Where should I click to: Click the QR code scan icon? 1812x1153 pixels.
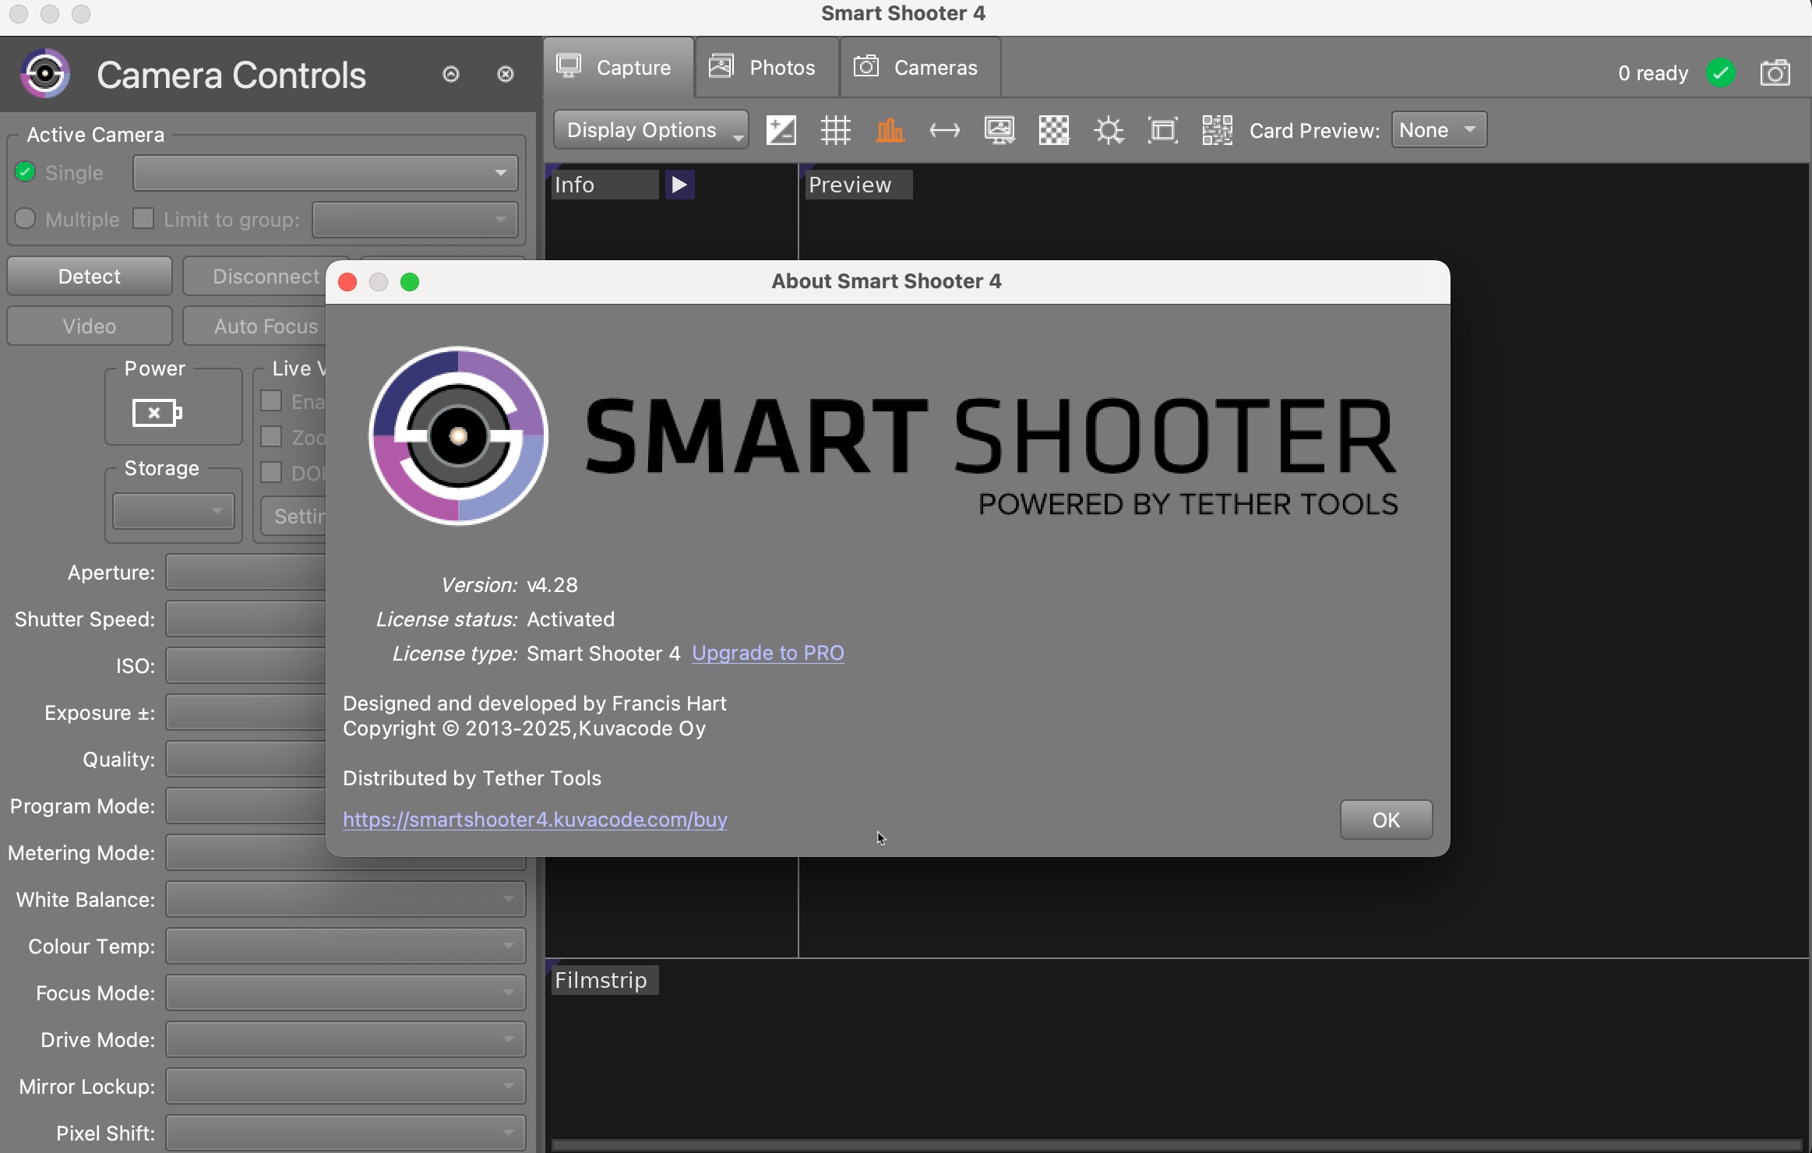(1217, 130)
